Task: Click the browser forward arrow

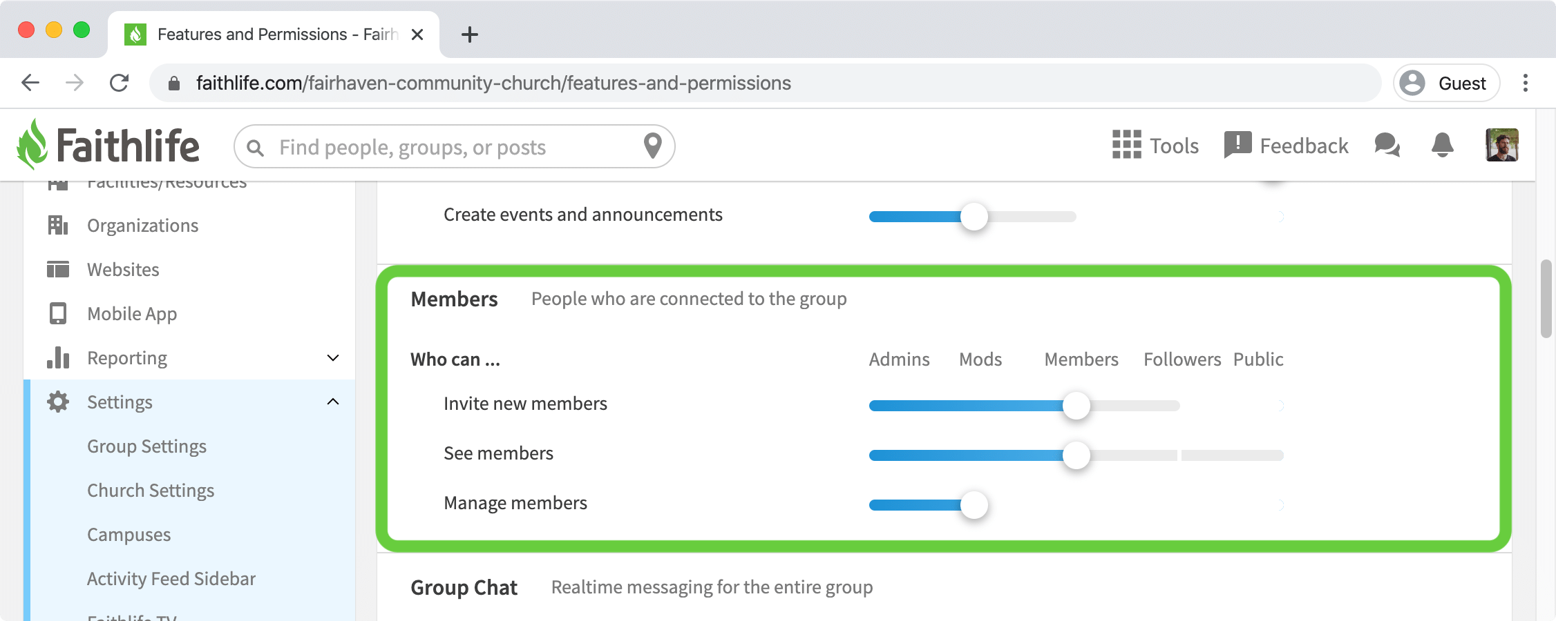Action: click(x=75, y=83)
